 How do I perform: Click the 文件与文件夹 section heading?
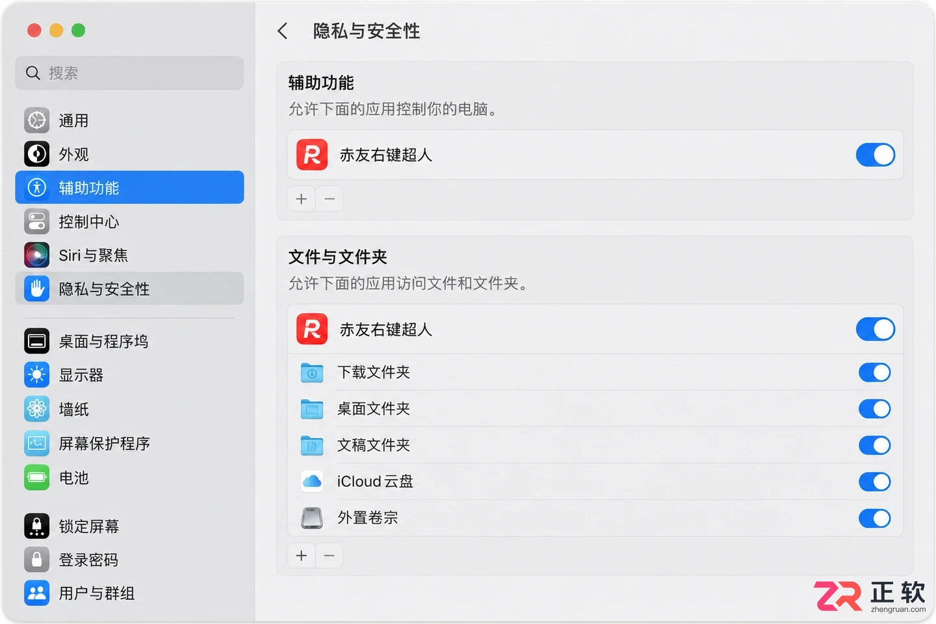click(337, 257)
